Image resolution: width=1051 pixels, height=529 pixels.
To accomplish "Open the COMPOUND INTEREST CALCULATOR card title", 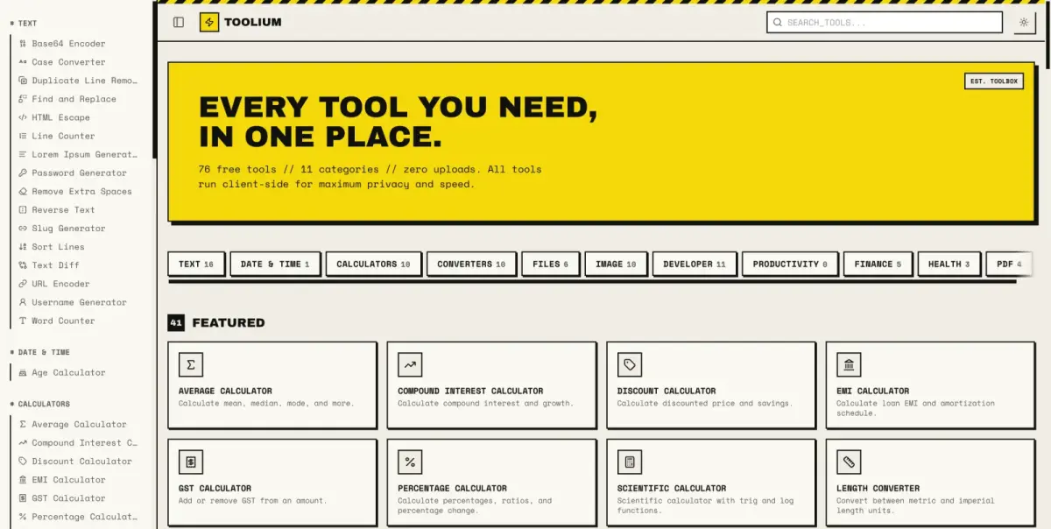I will click(x=470, y=391).
